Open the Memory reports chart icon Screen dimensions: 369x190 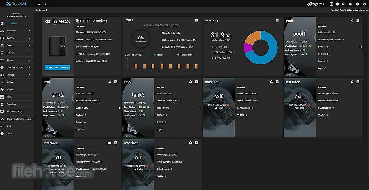click(x=277, y=20)
